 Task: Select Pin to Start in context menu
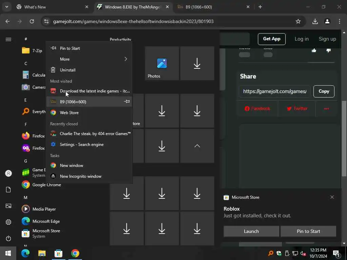coord(89,48)
